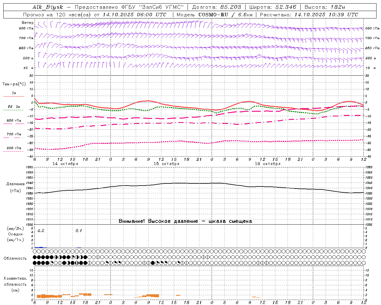Click the 500 гПа dotted line sample in temperature legend
Image resolution: width=381 pixels, height=305 pixels.
(x=13, y=151)
